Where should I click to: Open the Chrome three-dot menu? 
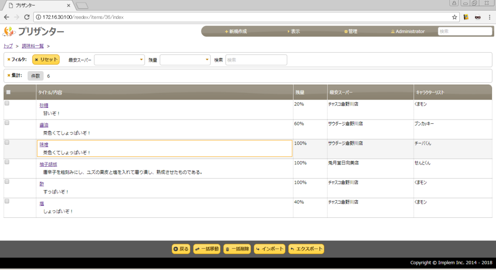pos(489,17)
